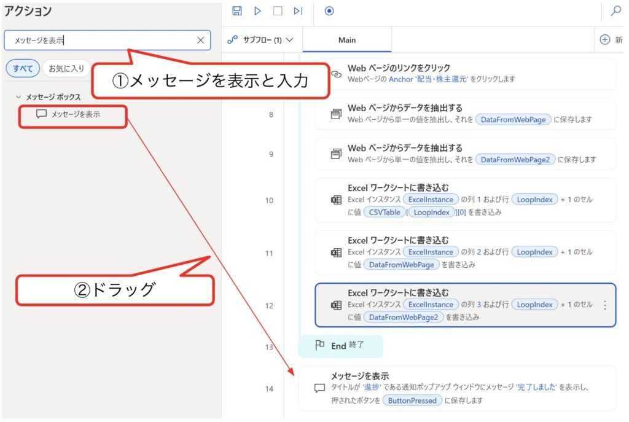
Task: Add a new variable with plus icon
Action: [605, 40]
